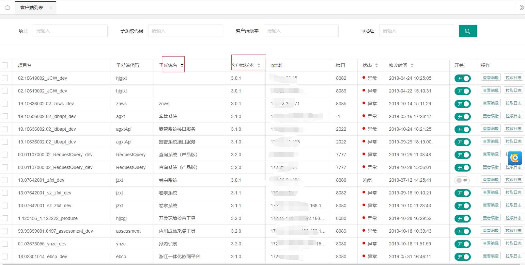Check the ebcp 浙江一体化协同平台 row checkbox

[5, 257]
